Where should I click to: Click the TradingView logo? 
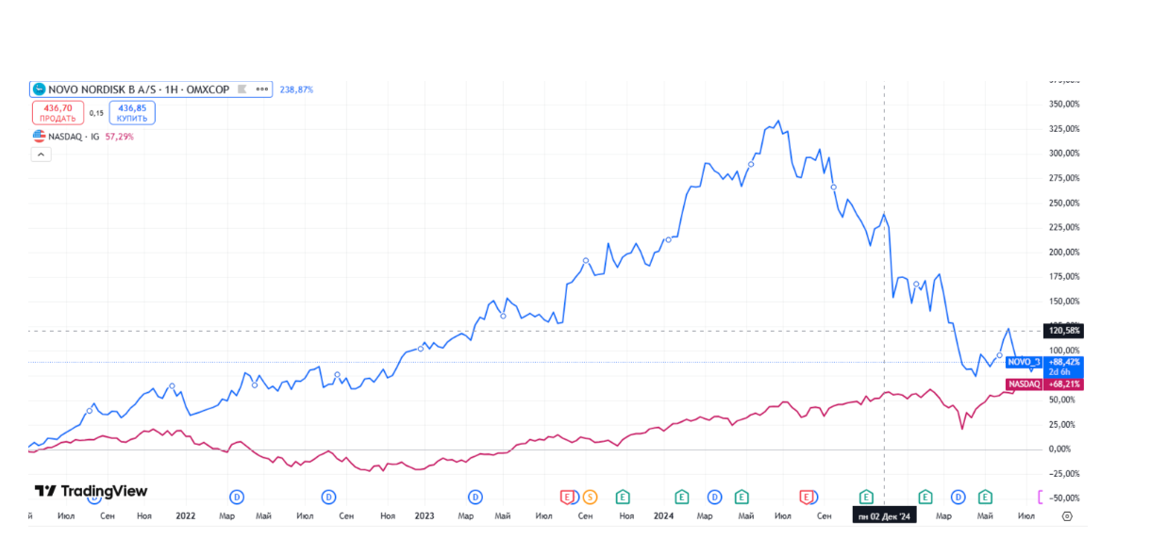(x=91, y=491)
